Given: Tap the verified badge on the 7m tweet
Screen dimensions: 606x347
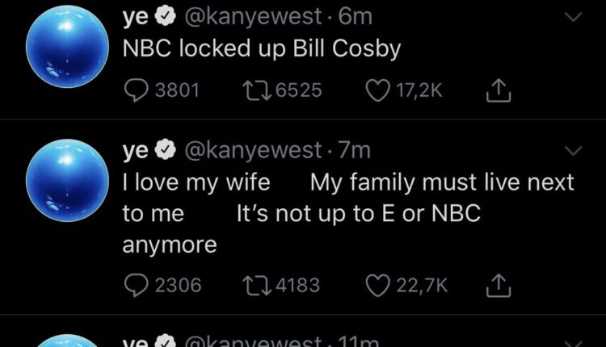Looking at the screenshot, I should [162, 151].
